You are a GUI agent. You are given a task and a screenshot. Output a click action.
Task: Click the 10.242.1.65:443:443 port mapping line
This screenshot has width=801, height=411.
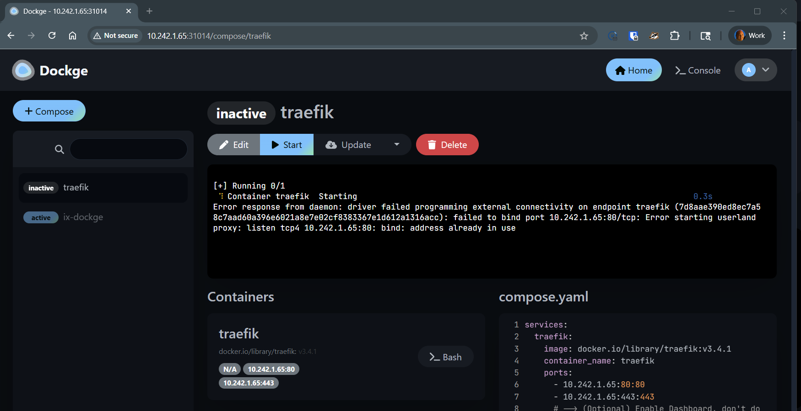(604, 397)
